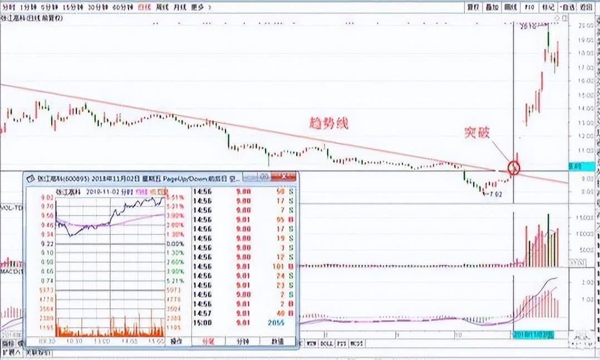Toggle the 均线 label in popup chart
Viewport: 600px width, 360px height.
[141, 191]
